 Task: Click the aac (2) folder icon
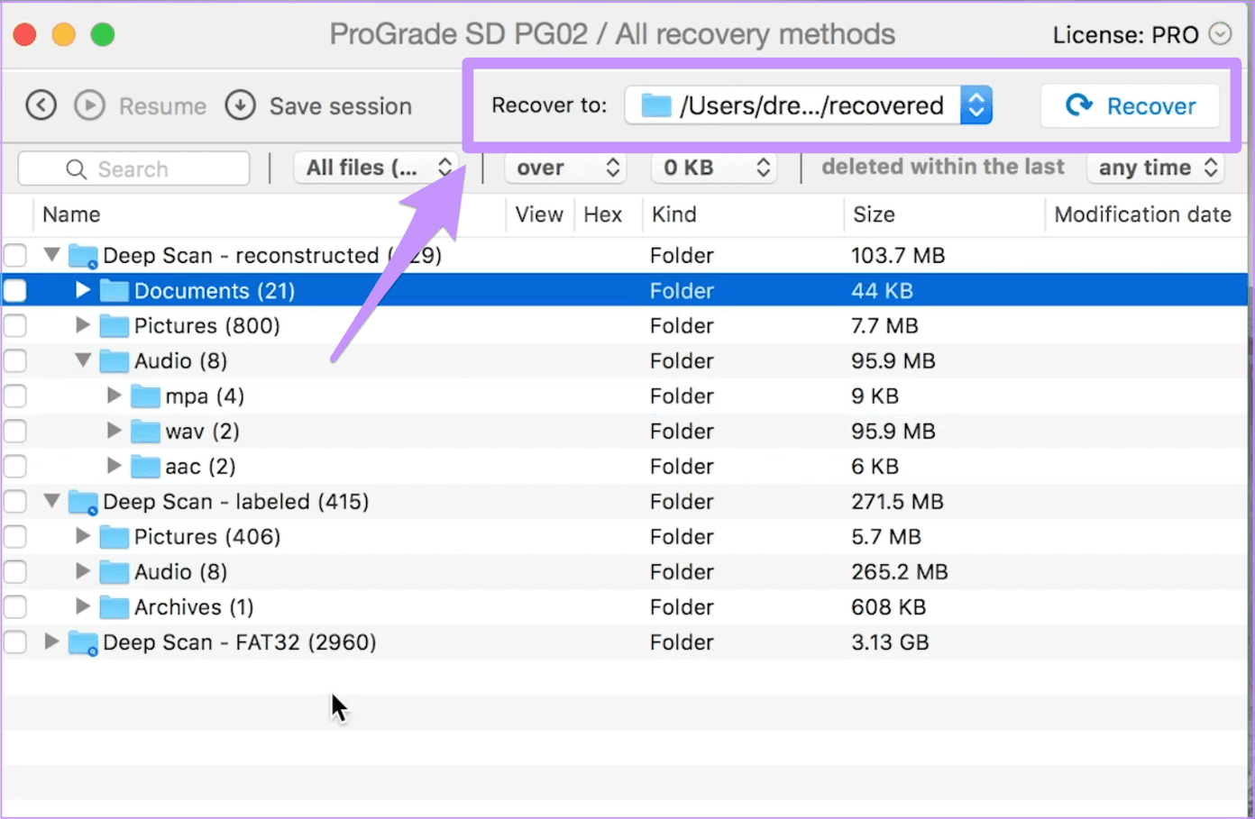[145, 467]
